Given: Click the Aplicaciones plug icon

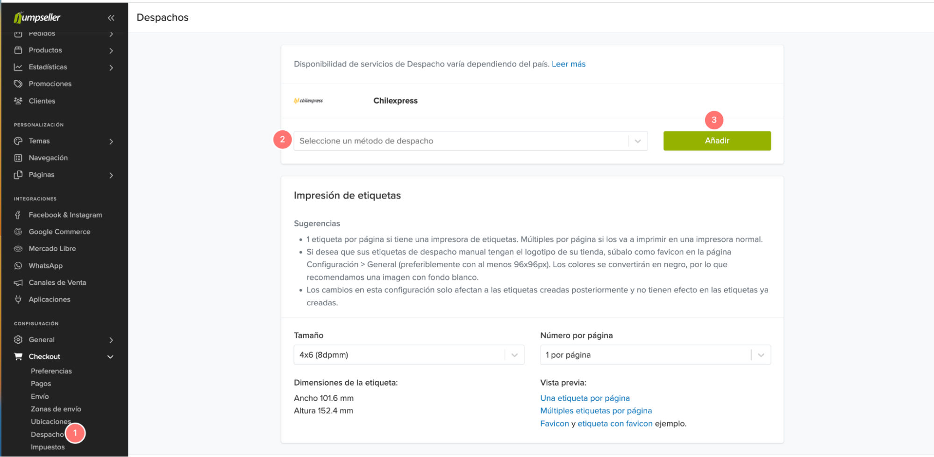Looking at the screenshot, I should tap(18, 299).
